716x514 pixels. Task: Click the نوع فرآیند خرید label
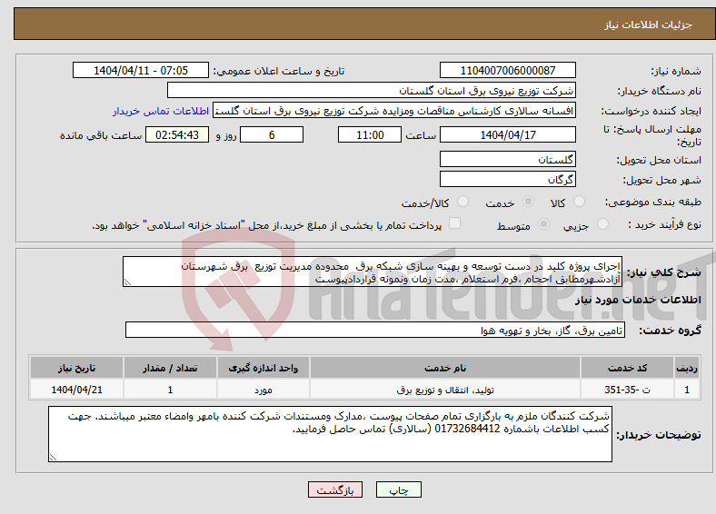[x=664, y=224]
